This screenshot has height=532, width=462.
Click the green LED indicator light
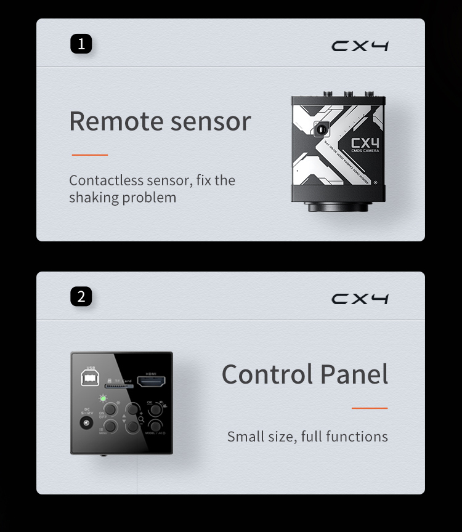[x=103, y=398]
